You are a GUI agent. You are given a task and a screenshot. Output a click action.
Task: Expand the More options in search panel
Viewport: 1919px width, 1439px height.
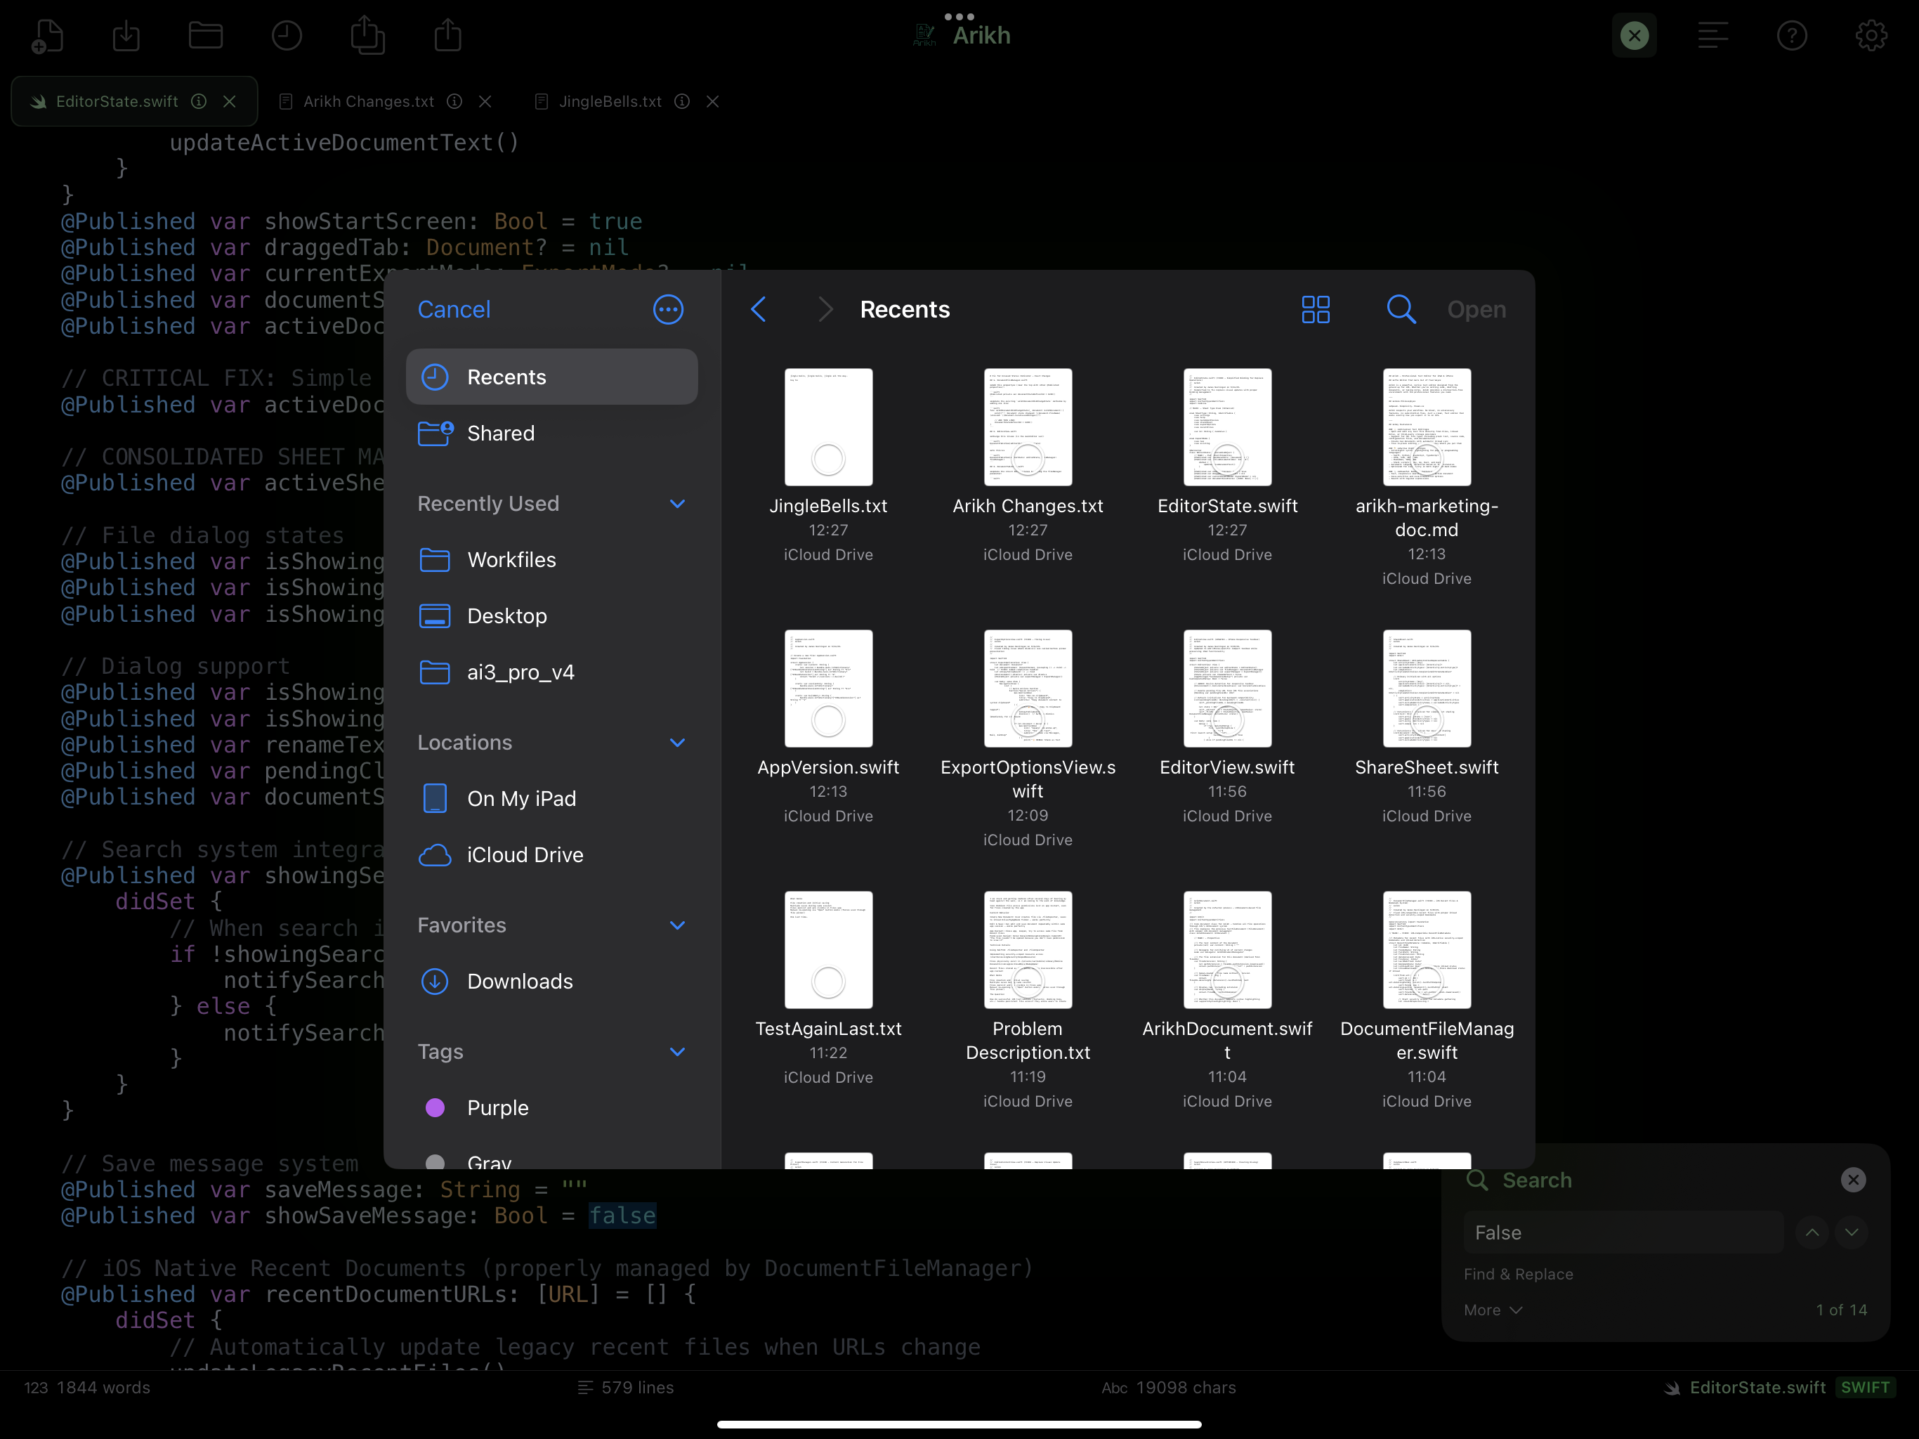pyautogui.click(x=1492, y=1310)
